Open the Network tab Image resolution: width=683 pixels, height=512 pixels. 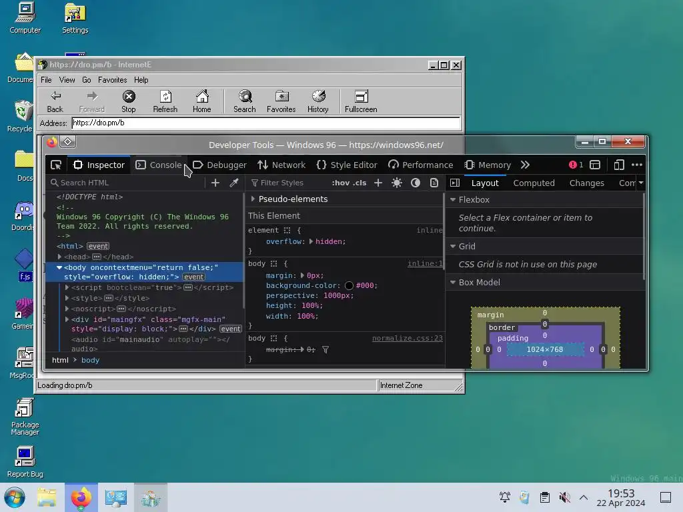[x=281, y=165]
